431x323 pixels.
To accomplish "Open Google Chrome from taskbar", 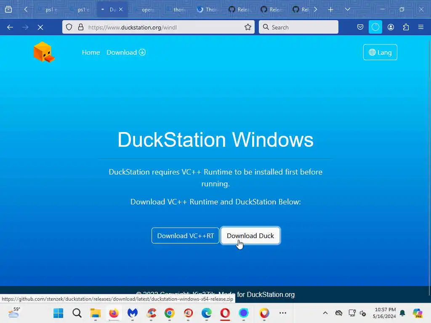I will tap(170, 313).
